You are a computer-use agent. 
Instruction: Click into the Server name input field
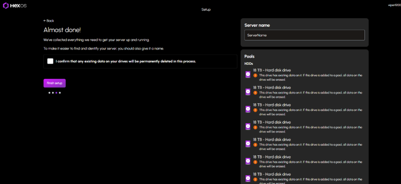click(x=304, y=35)
